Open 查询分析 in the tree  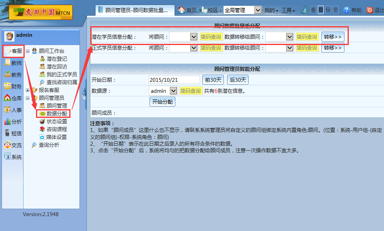pyautogui.click(x=49, y=145)
